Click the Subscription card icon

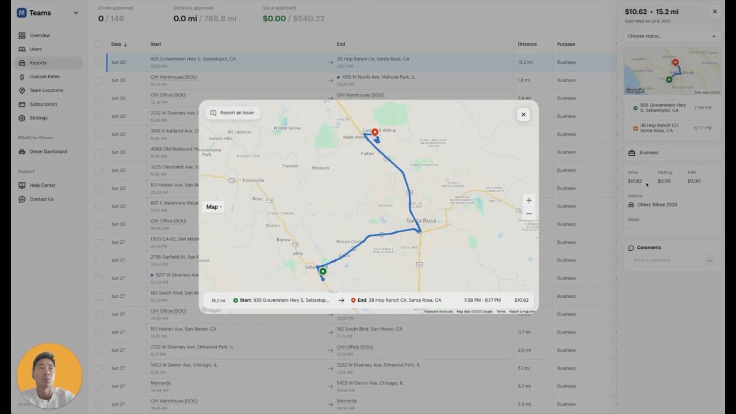coord(22,104)
